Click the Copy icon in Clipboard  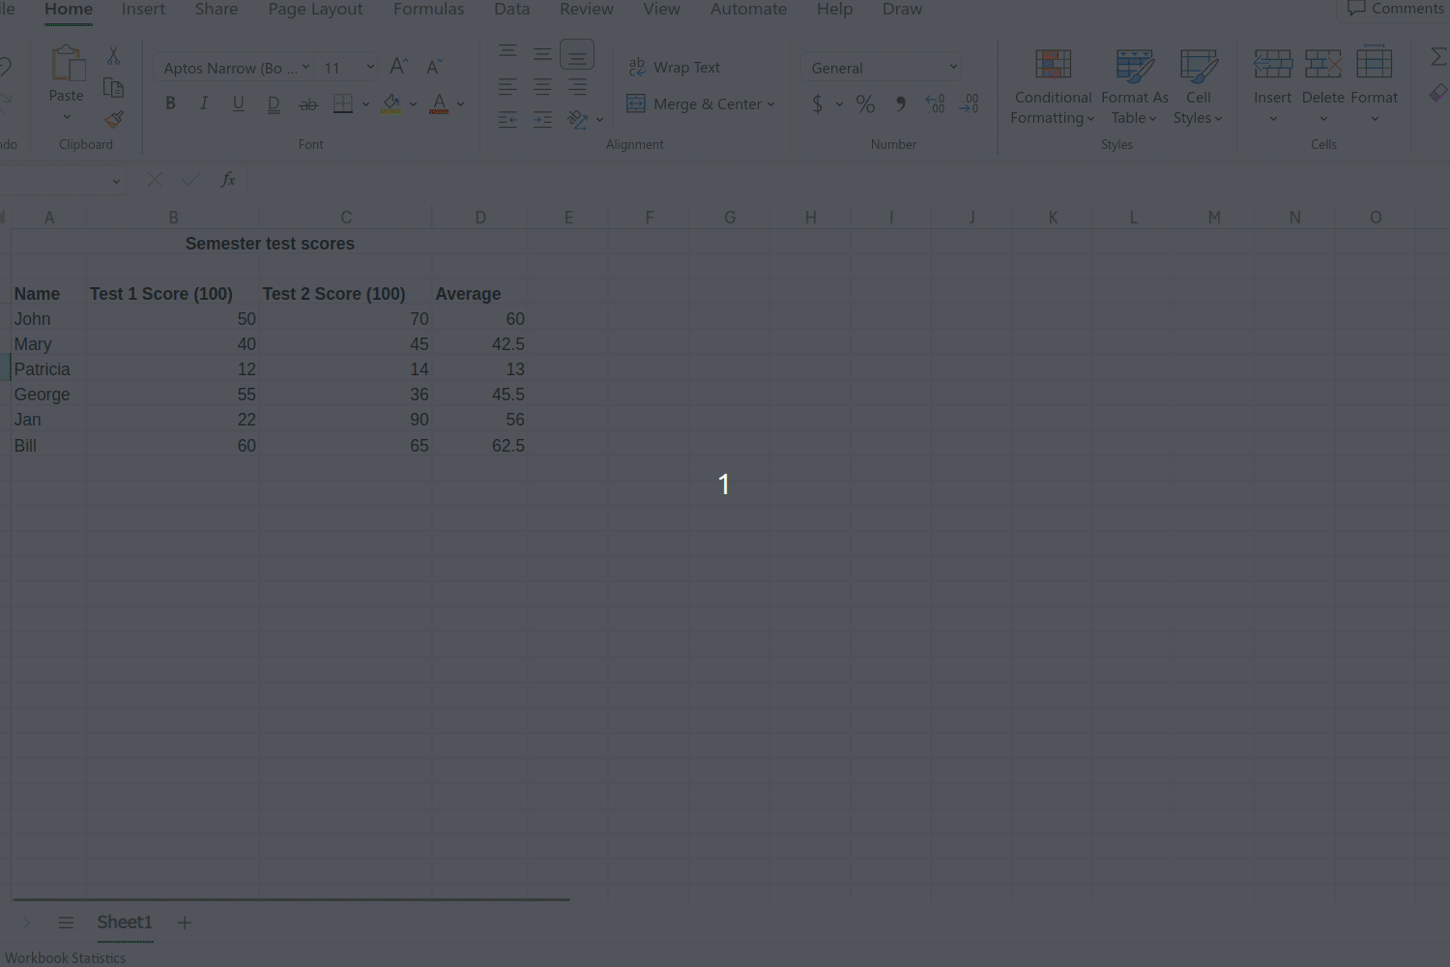114,88
